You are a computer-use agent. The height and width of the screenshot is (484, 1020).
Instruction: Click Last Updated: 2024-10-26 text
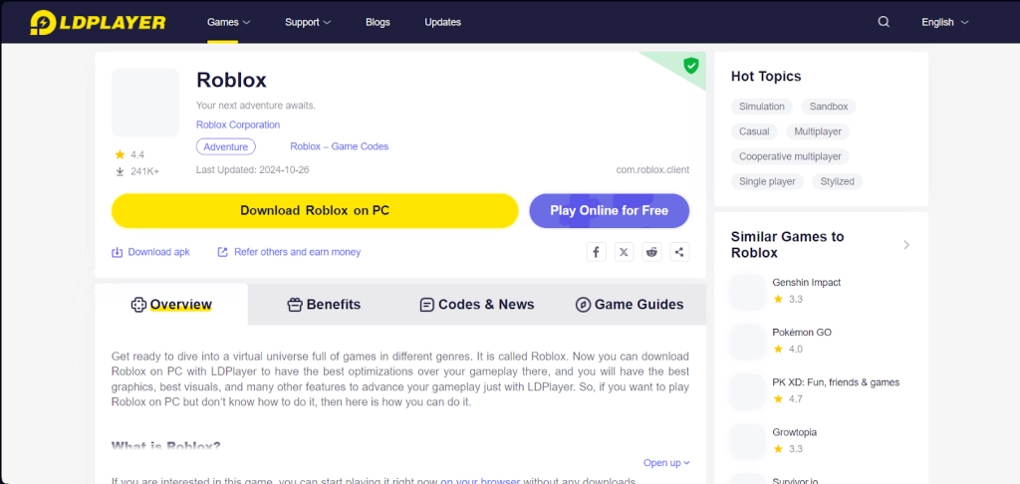(252, 169)
